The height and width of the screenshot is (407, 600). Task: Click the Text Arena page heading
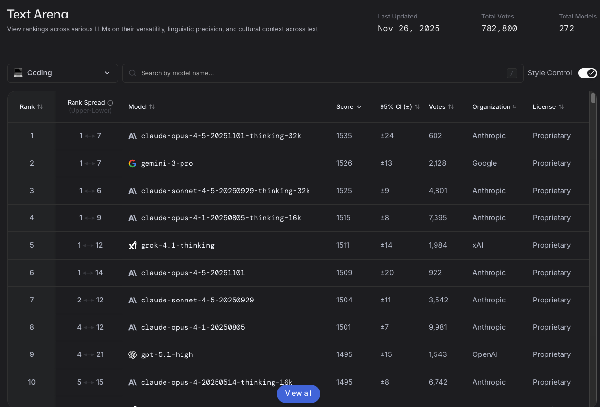pyautogui.click(x=37, y=15)
